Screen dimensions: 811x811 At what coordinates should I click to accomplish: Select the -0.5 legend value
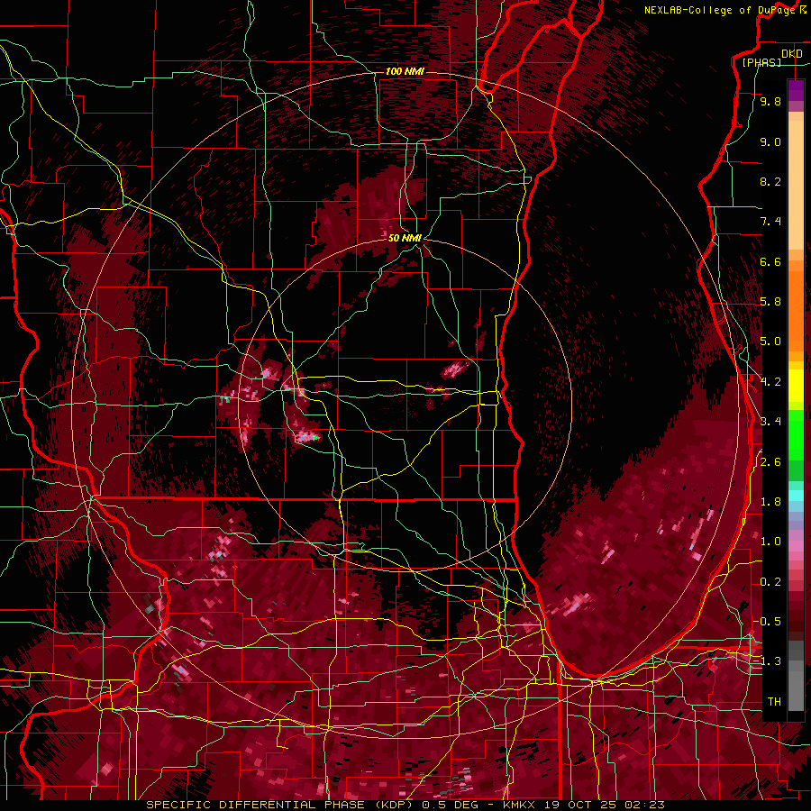point(767,622)
